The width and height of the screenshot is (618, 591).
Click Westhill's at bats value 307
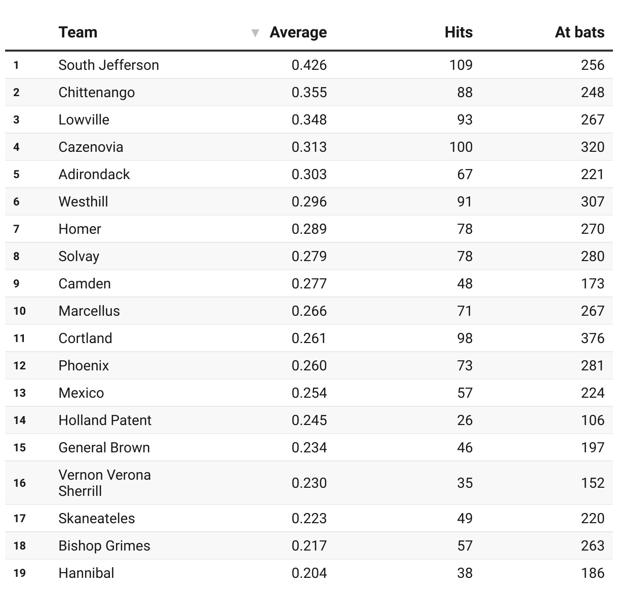coord(593,202)
